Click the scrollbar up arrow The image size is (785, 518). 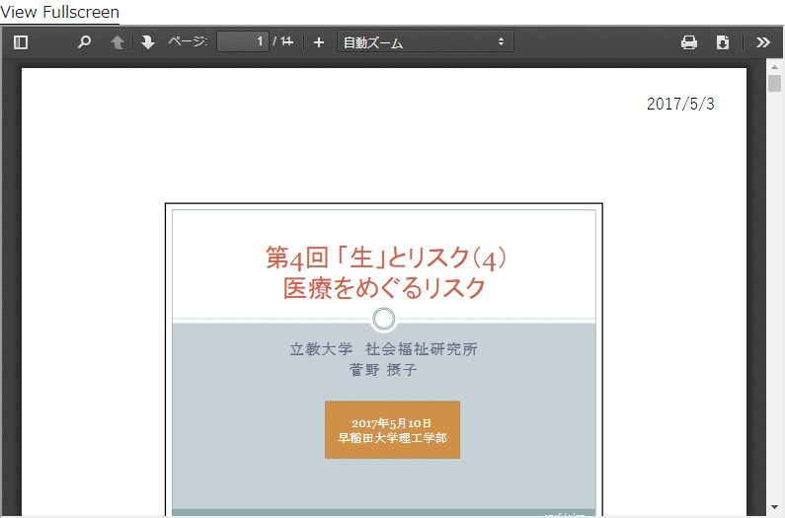click(x=774, y=66)
